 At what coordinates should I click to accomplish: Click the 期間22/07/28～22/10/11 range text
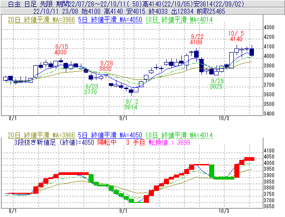[93, 4]
